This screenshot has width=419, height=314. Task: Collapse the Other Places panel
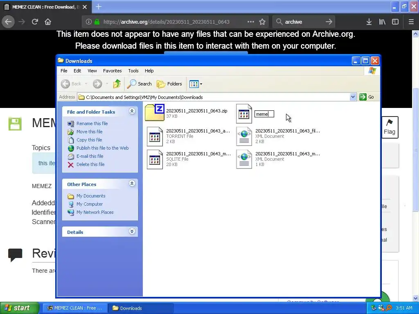(x=132, y=184)
